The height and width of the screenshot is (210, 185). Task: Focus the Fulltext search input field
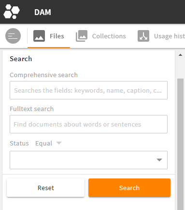coord(88,124)
